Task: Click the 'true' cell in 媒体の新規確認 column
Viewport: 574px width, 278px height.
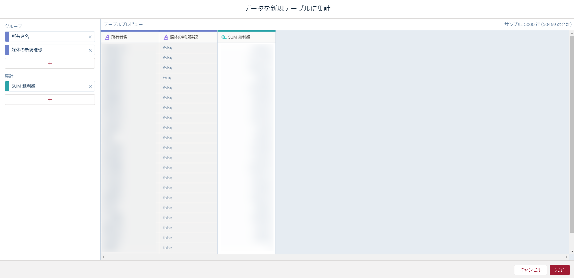Action: coord(167,78)
